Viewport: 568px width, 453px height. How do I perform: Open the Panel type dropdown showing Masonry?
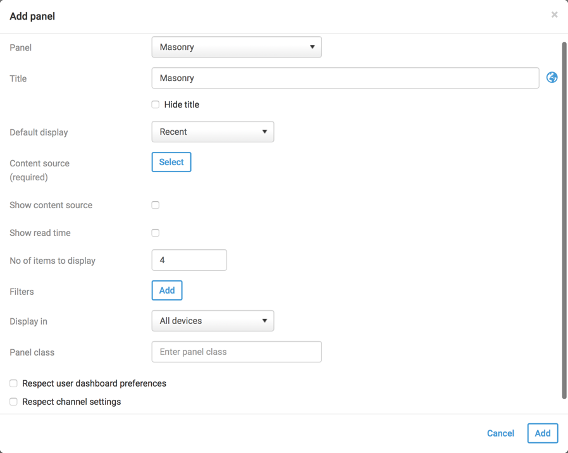(237, 47)
